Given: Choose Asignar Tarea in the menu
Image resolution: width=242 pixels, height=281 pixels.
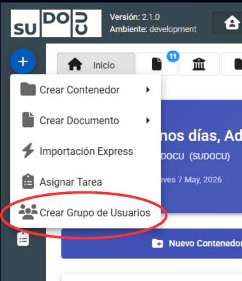Looking at the screenshot, I should 86,182.
